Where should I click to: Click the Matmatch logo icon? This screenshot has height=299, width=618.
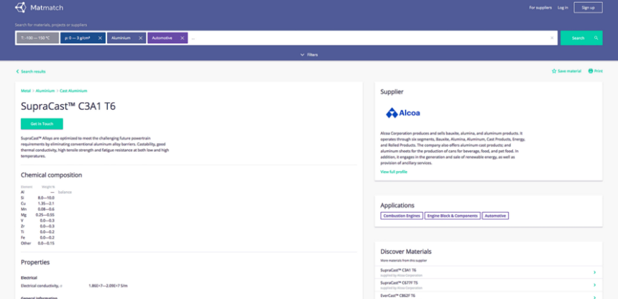[x=21, y=7]
